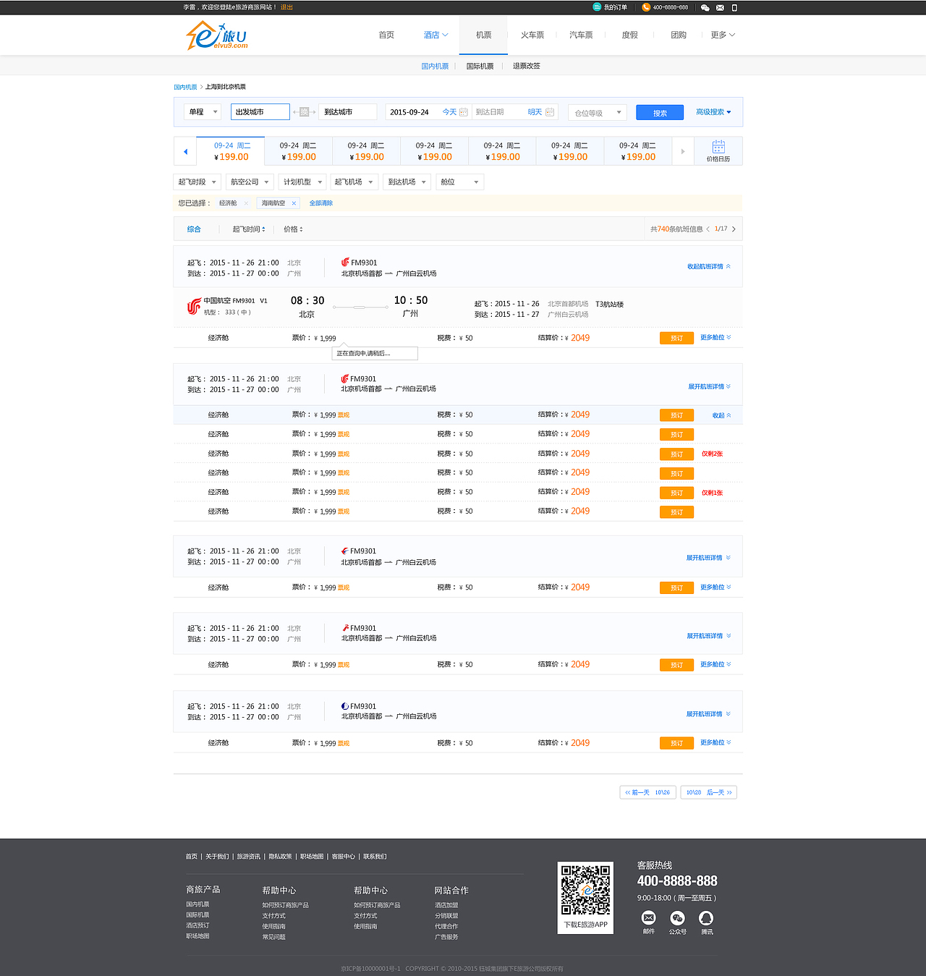
Task: Click 全部清除 to clear filters
Action: (321, 203)
